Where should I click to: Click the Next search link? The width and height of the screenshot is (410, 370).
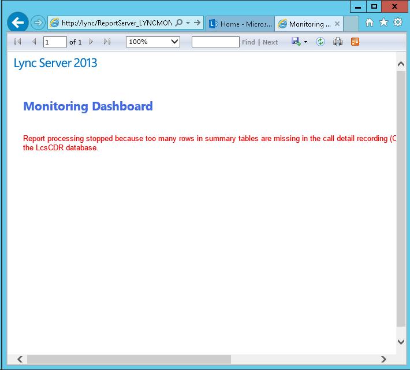(x=270, y=42)
